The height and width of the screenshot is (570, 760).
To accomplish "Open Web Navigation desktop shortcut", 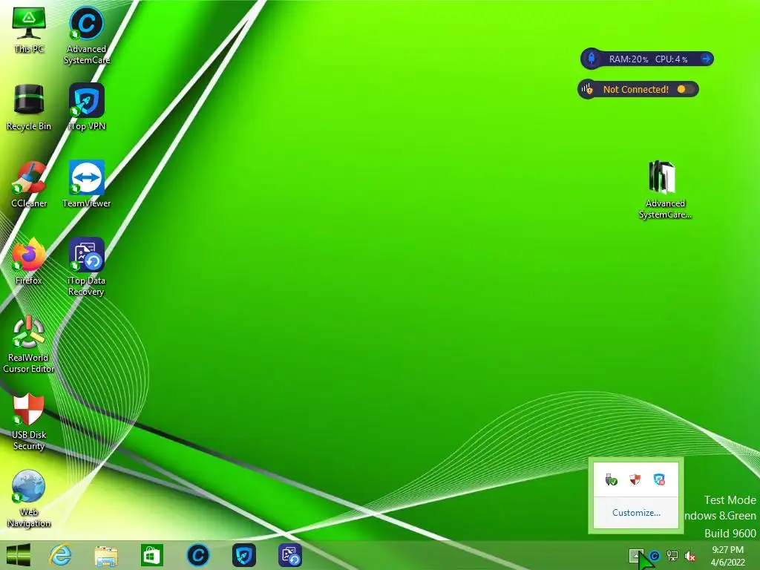I will click(29, 498).
